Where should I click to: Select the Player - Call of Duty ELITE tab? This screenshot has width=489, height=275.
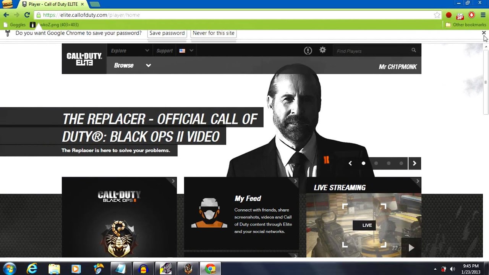coord(53,4)
